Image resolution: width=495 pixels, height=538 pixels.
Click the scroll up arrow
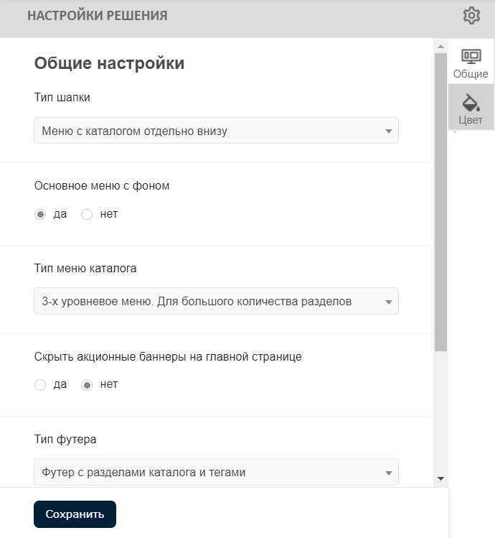coord(440,47)
